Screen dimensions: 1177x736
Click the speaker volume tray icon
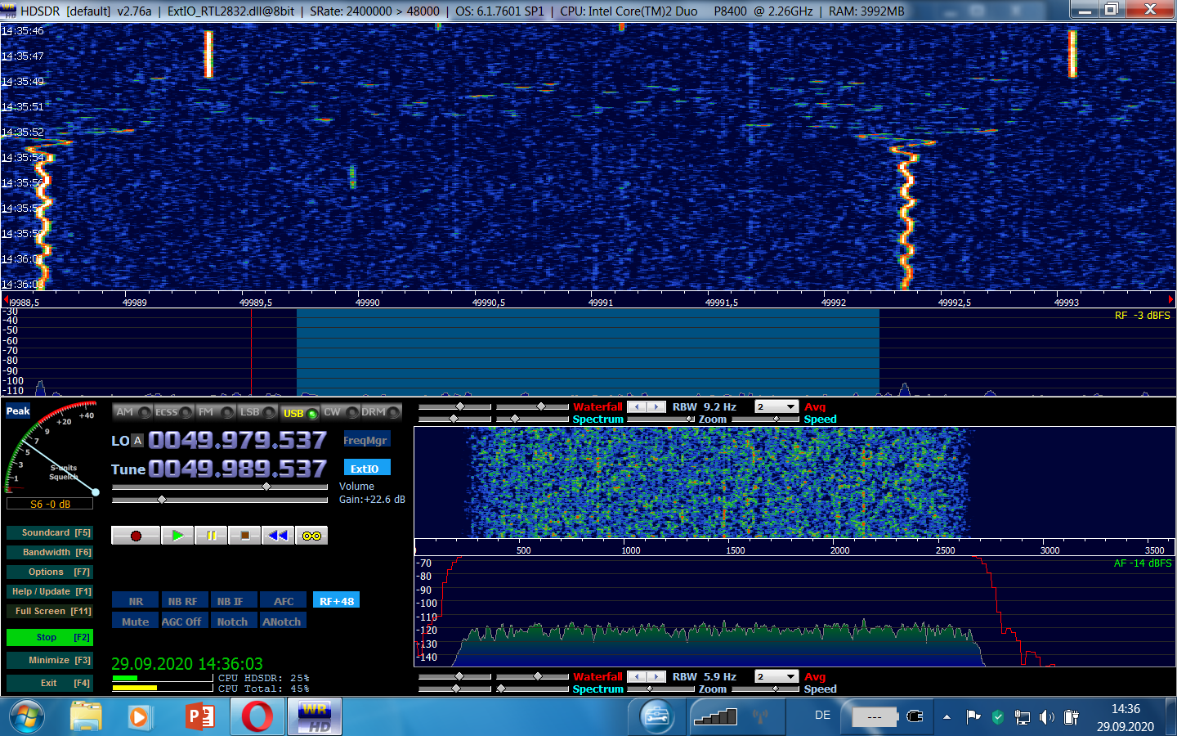(x=1047, y=717)
